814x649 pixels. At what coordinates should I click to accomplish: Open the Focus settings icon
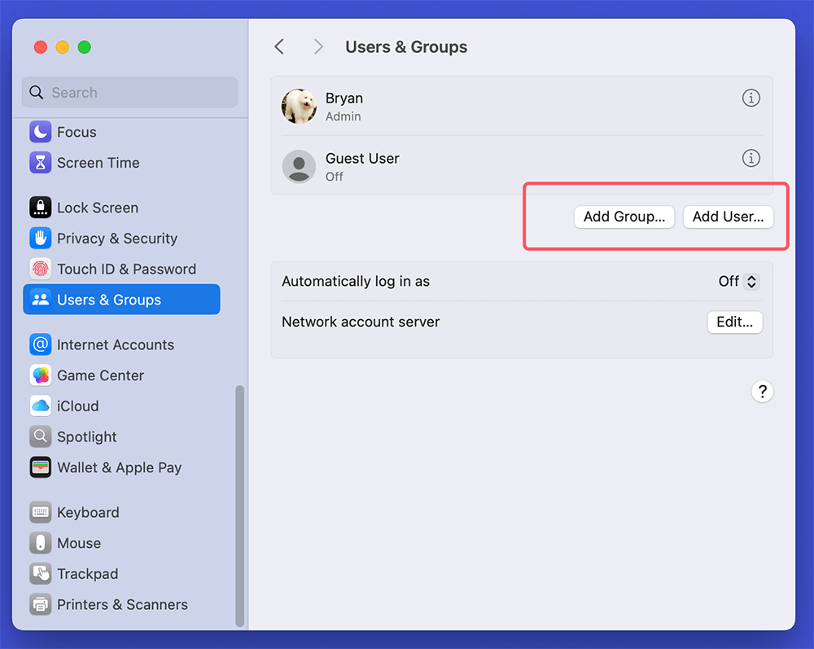(40, 132)
